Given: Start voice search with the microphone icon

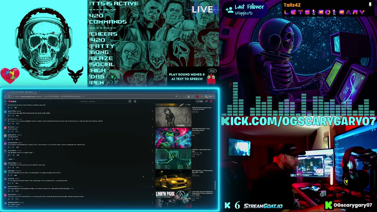Looking at the screenshot, I should [x=135, y=101].
